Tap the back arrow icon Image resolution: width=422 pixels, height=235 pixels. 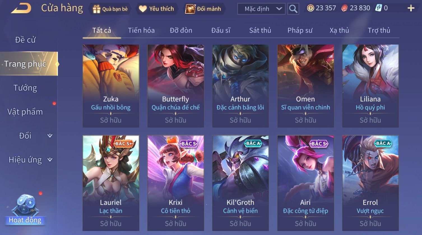21,8
